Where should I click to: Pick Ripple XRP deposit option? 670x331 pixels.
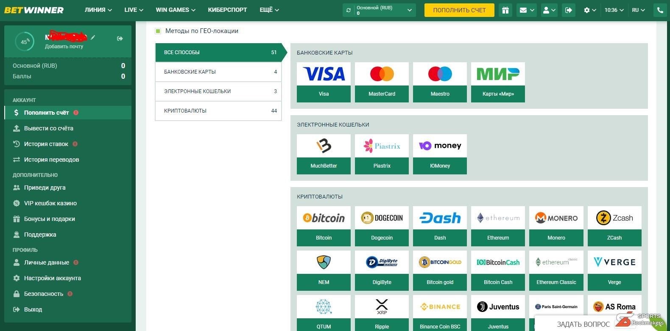[x=382, y=313]
